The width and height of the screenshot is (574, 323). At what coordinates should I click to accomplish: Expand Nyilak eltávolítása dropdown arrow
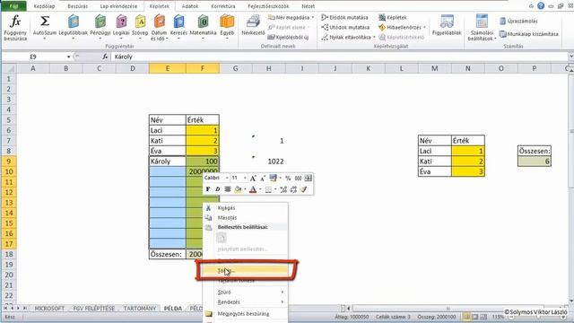pos(374,37)
